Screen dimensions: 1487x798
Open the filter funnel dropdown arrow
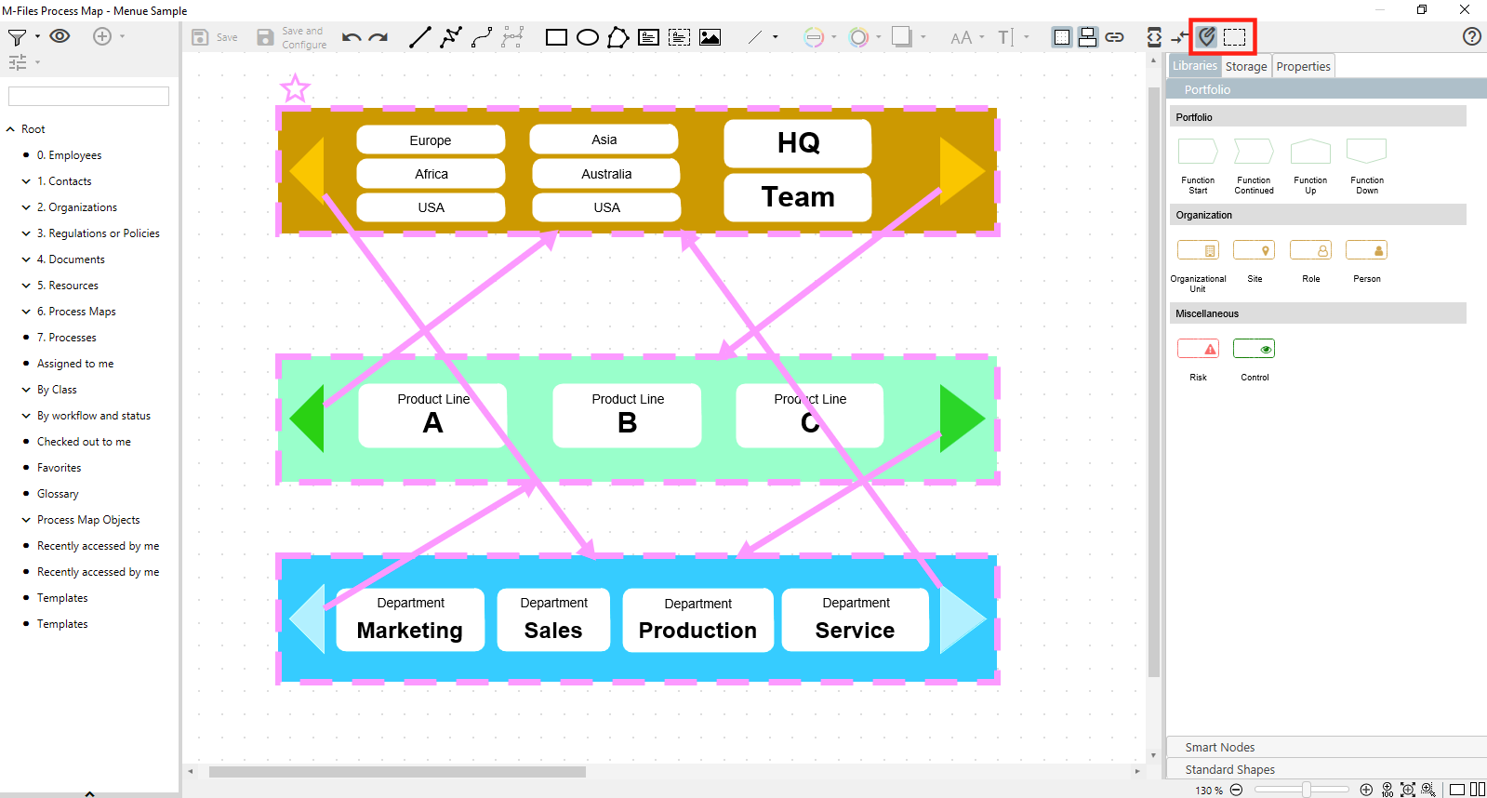coord(38,36)
